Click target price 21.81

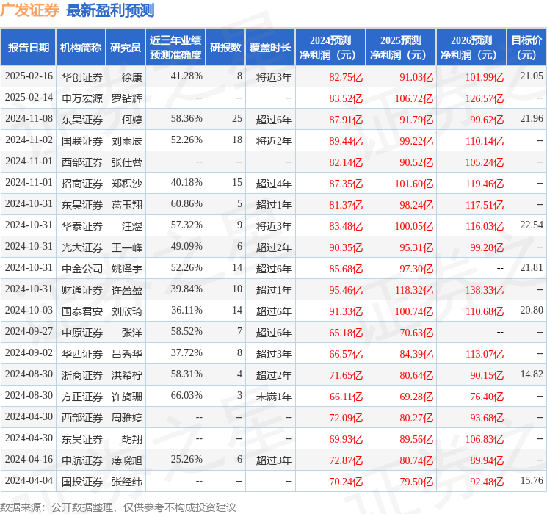click(532, 267)
